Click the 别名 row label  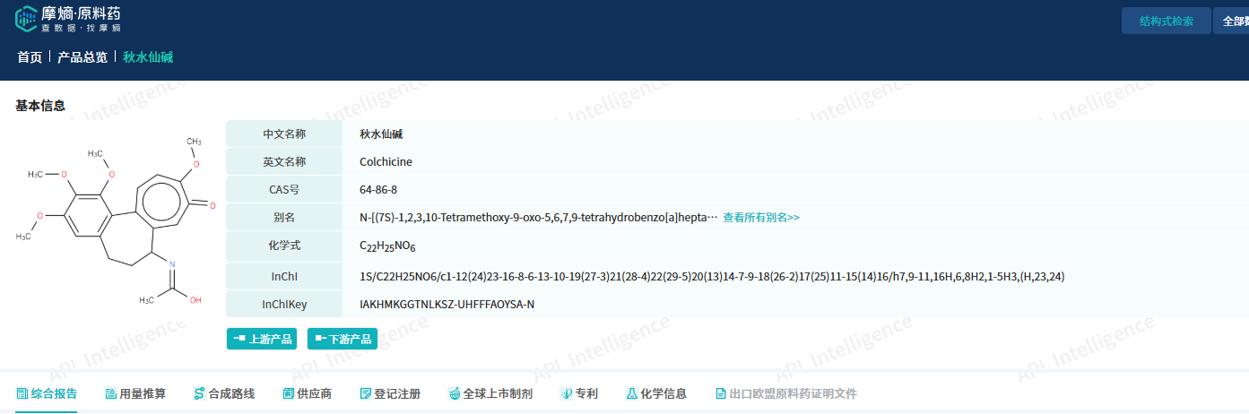point(284,217)
